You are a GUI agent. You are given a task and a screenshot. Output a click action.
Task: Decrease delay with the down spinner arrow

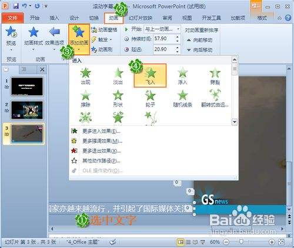coord(178,52)
